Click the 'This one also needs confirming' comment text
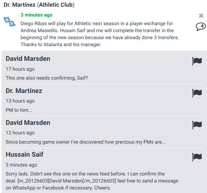This screenshot has height=193, width=207. click(x=47, y=78)
